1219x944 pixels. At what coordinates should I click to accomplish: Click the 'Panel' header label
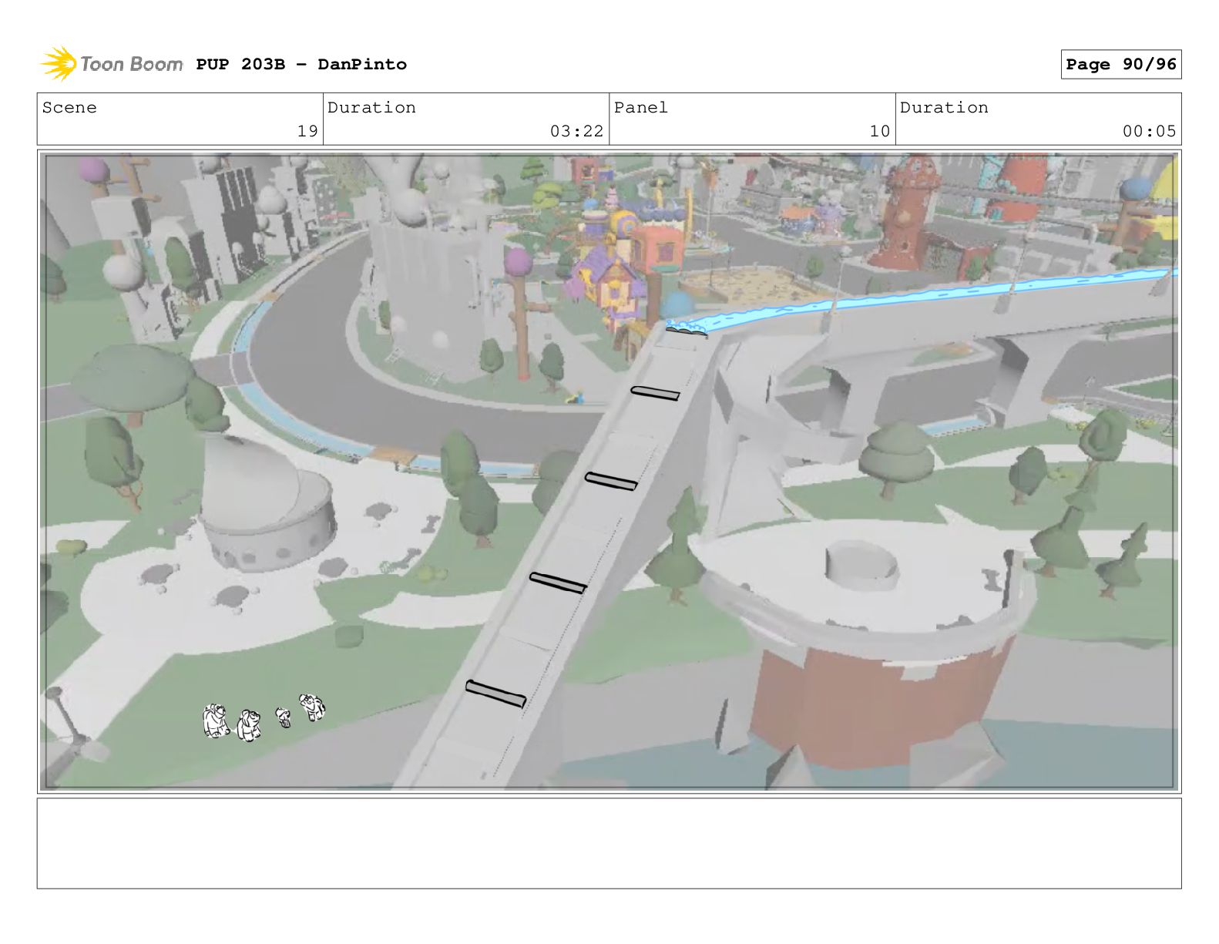[x=641, y=108]
